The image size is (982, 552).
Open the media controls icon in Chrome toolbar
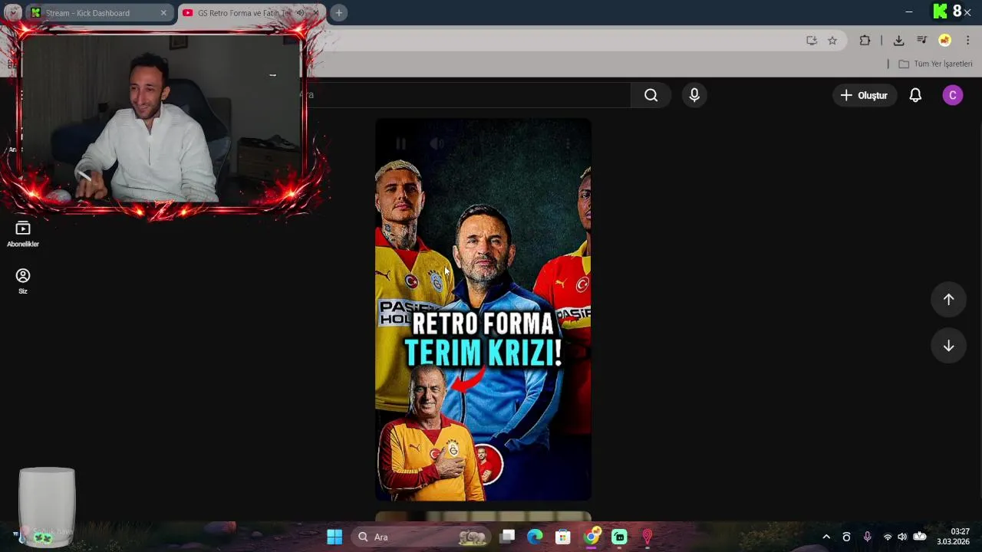tap(922, 41)
